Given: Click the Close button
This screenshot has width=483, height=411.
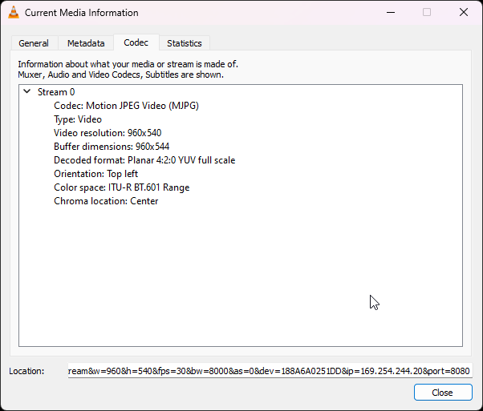Looking at the screenshot, I should [443, 393].
